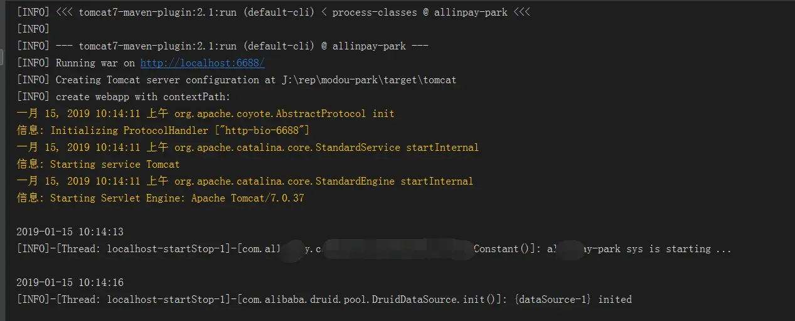The width and height of the screenshot is (795, 321).
Task: Click org.apache.catalina.core.StandardService startInternal text
Action: 326,148
